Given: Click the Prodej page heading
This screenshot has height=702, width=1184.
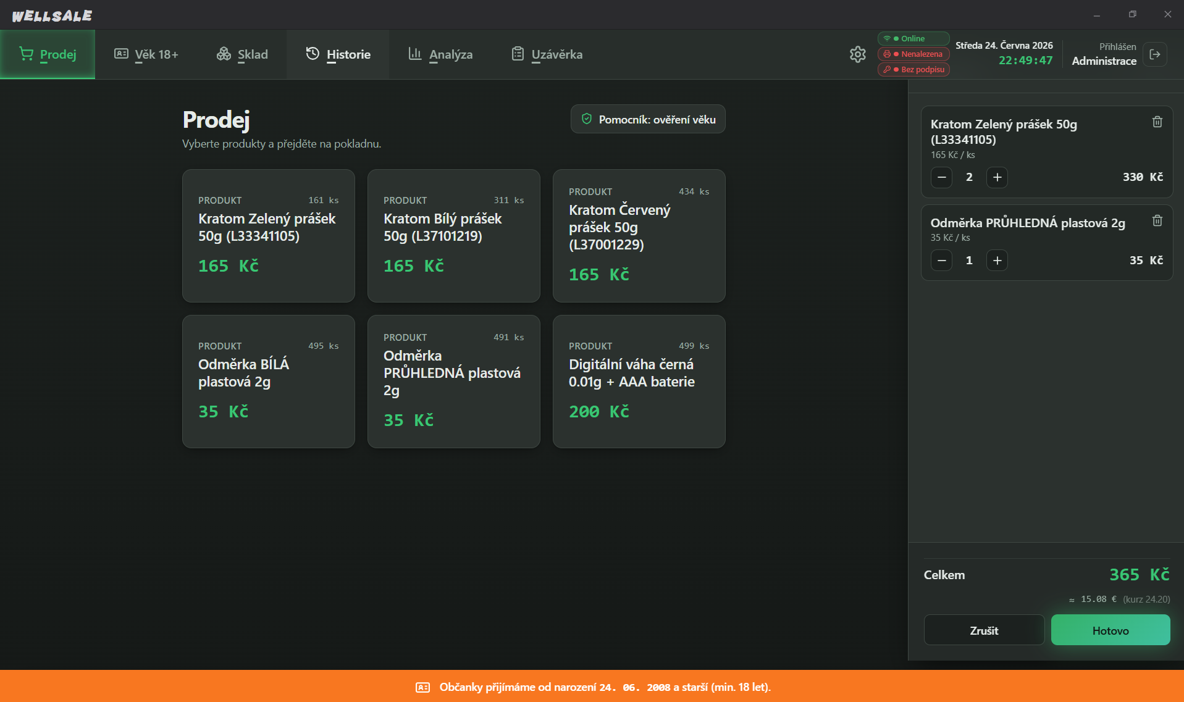Looking at the screenshot, I should 216,120.
